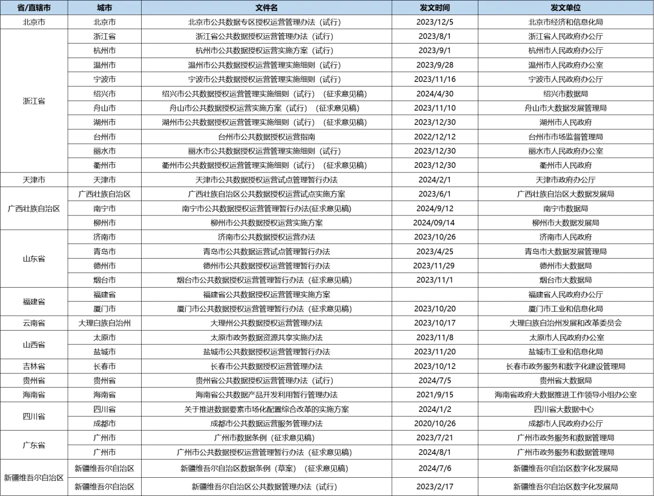Click the 文件名 column header
654x496 pixels.
tap(266, 8)
